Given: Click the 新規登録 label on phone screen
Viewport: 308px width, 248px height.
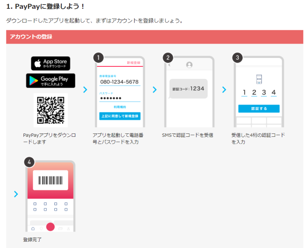Looking at the screenshot, I should coord(133,63).
